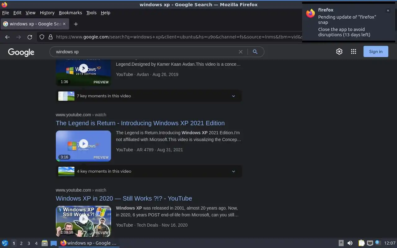Focus the Firefox URL address bar
This screenshot has height=248, width=397.
click(178, 37)
